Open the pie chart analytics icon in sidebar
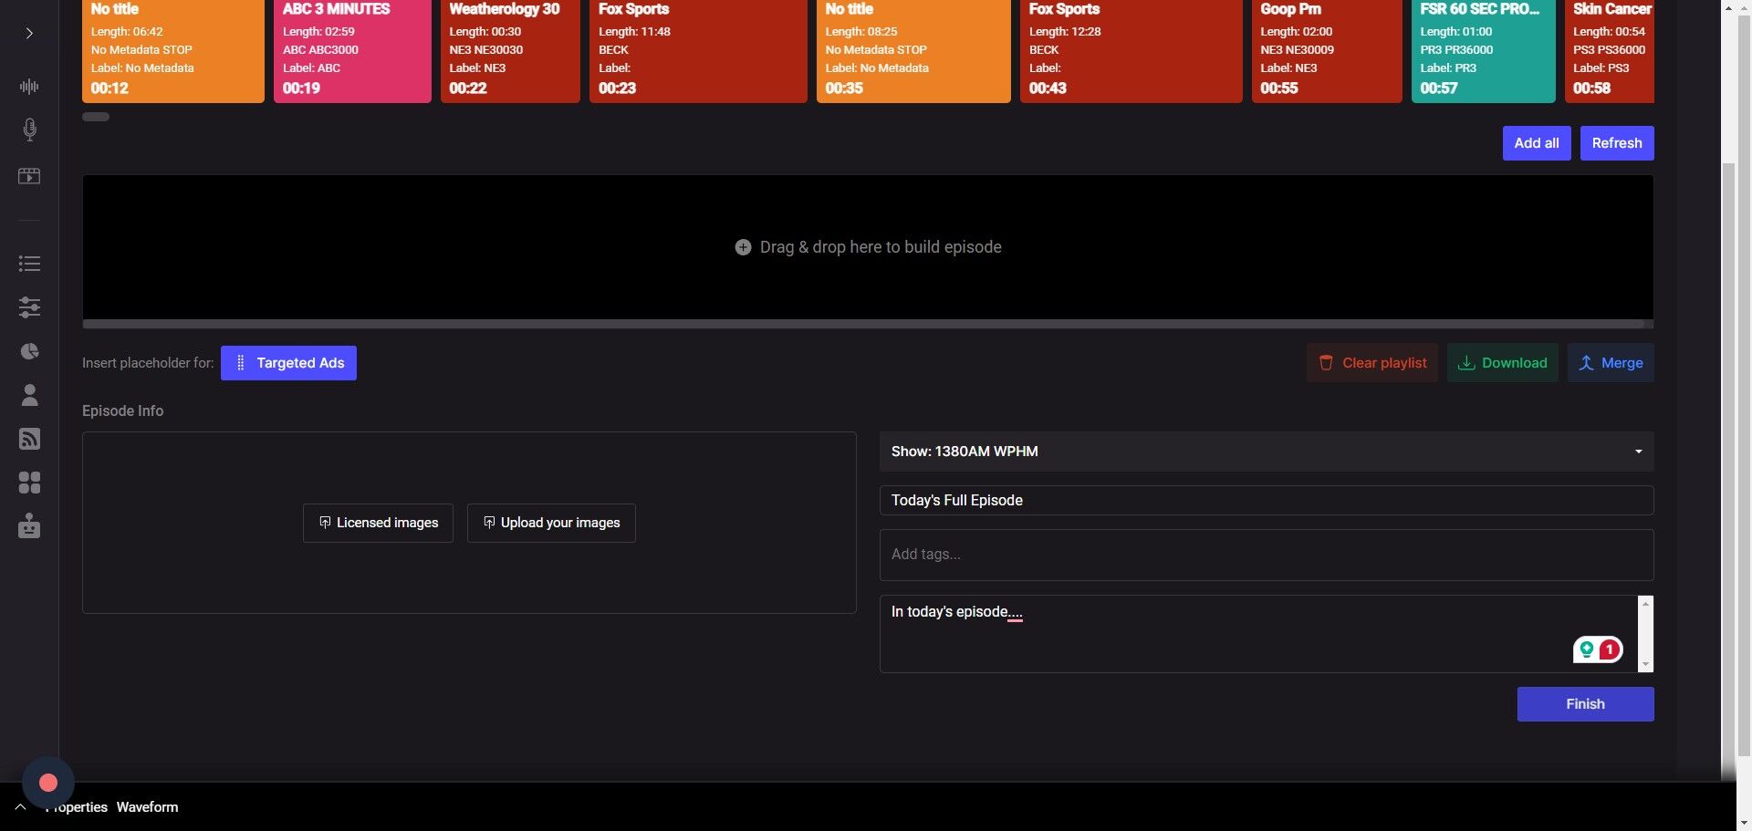The height and width of the screenshot is (831, 1752). pos(29,351)
